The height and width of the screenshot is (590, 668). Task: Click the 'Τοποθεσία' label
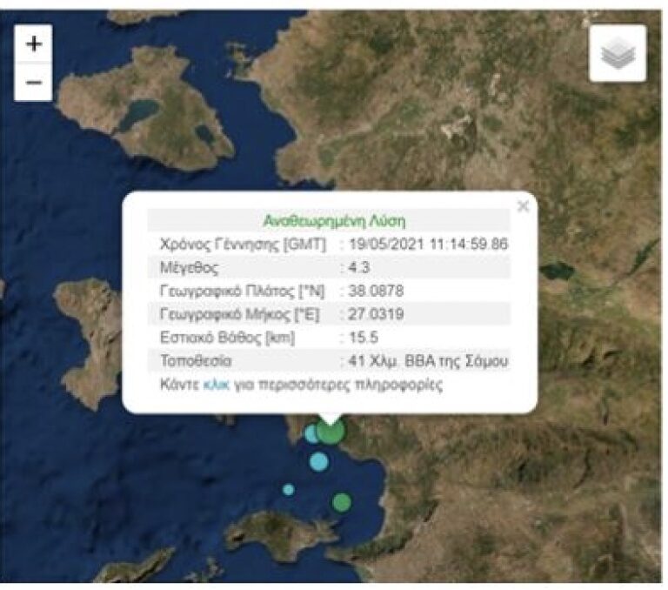[x=196, y=361]
